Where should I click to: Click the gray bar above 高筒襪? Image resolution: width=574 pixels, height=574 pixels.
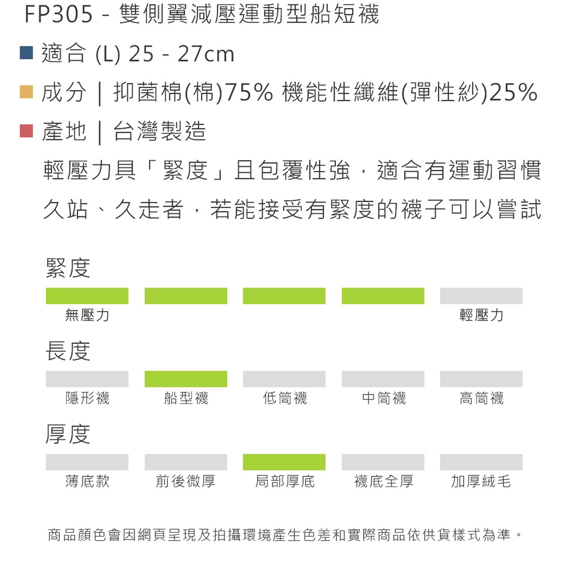click(481, 379)
